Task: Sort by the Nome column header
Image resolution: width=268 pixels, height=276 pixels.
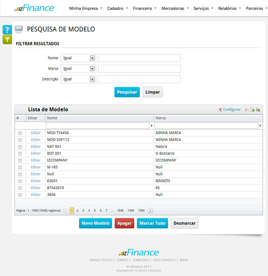Action: [100, 118]
